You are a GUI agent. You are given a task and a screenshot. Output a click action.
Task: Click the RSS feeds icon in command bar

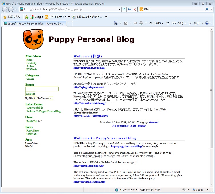coord(126,23)
